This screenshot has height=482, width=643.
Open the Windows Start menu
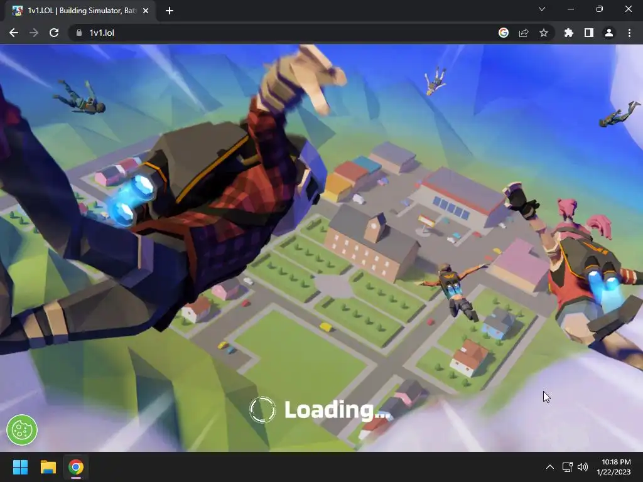(x=20, y=467)
